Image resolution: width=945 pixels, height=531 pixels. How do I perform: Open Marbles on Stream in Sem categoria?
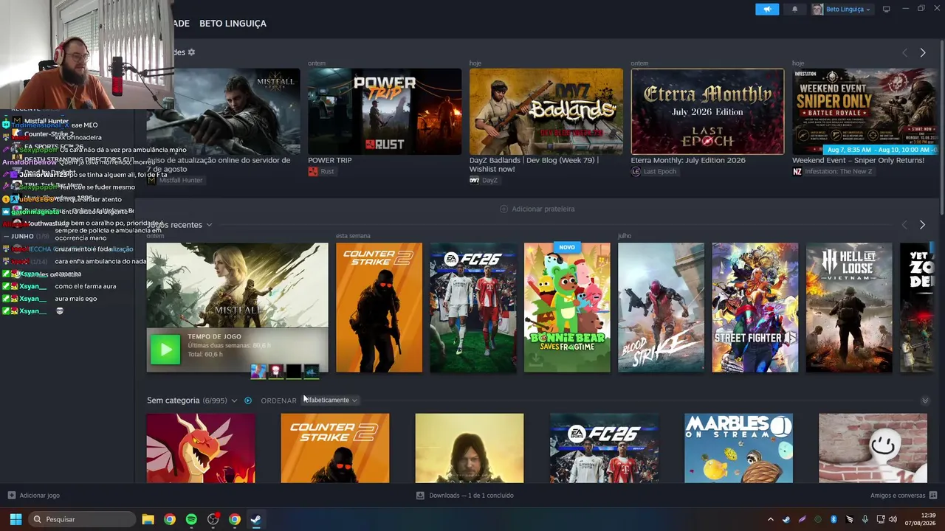pos(738,448)
